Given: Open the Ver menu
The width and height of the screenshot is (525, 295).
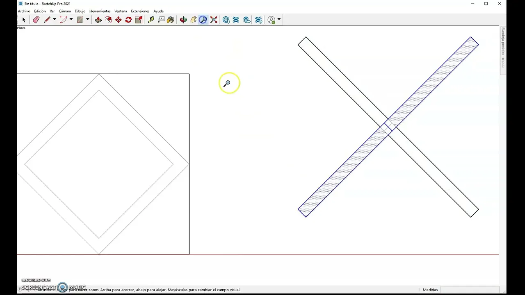Looking at the screenshot, I should (x=52, y=11).
